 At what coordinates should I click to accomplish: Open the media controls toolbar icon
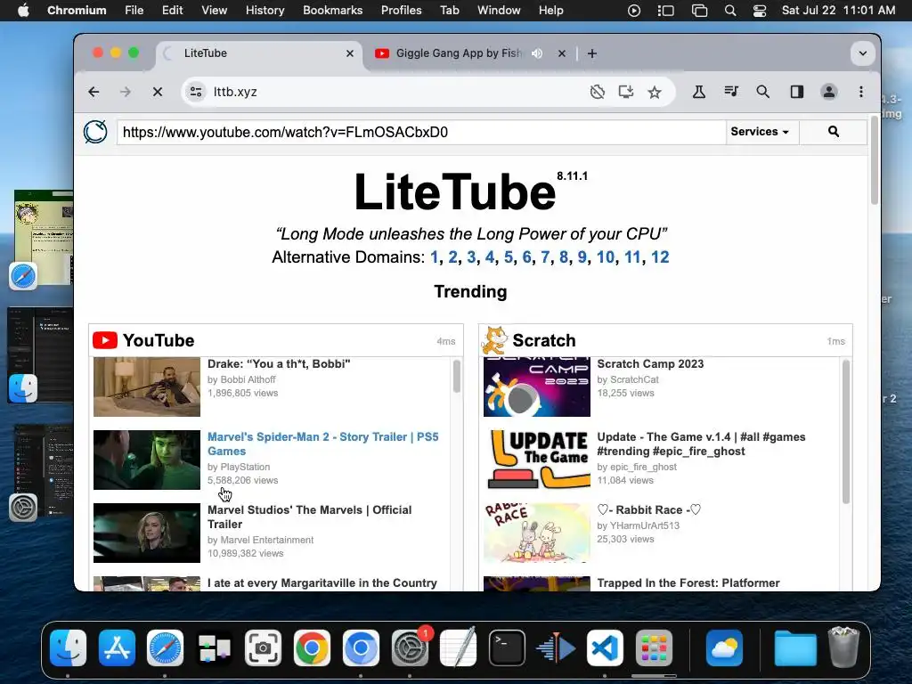[731, 92]
